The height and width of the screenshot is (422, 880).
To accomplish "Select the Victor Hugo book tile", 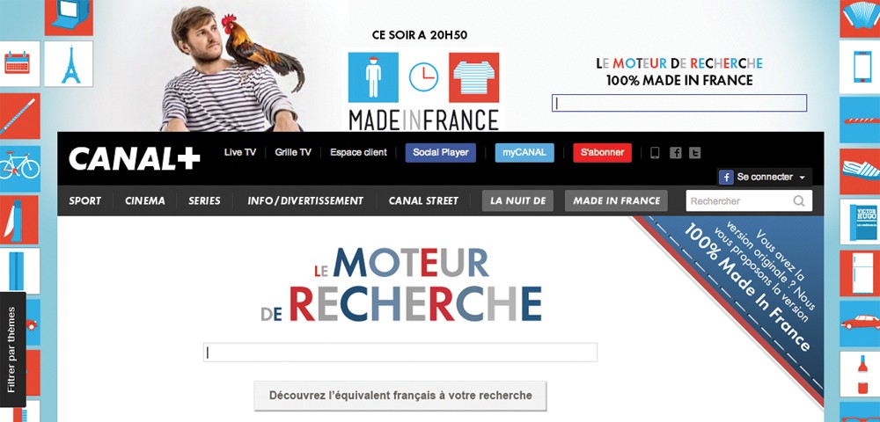I will point(860,221).
